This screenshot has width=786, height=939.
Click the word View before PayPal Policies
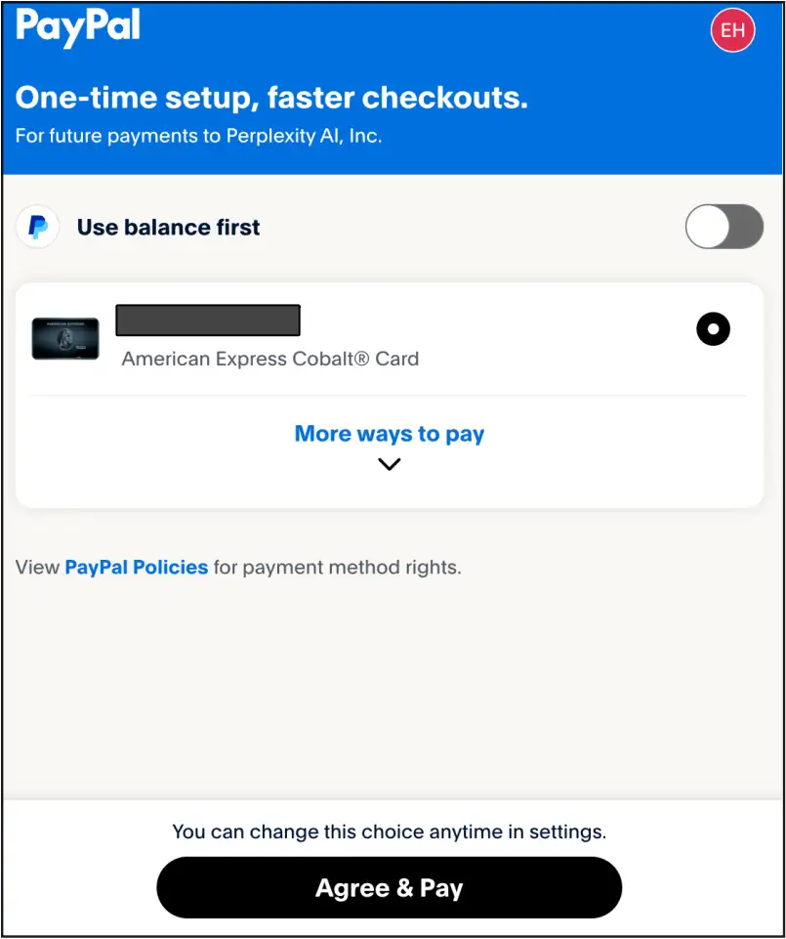click(37, 567)
